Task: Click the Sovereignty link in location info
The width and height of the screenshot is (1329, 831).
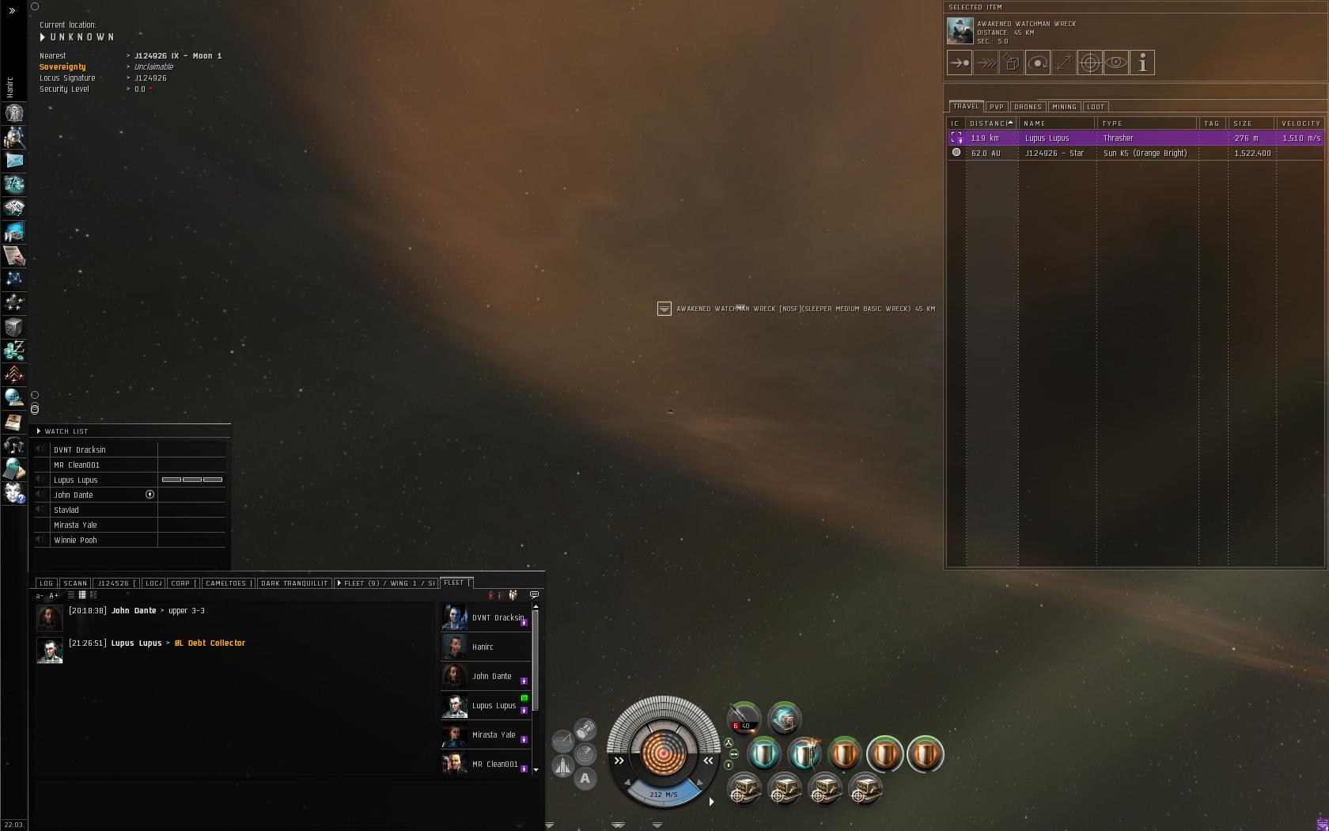Action: (x=62, y=67)
